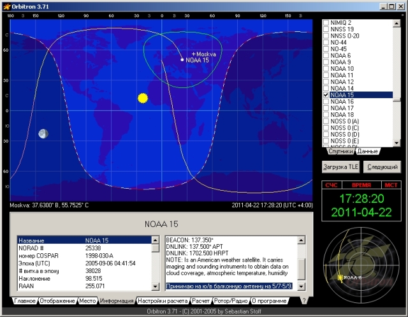The height and width of the screenshot is (317, 408).
Task: Click the Загрузка TLE button
Action: 340,167
